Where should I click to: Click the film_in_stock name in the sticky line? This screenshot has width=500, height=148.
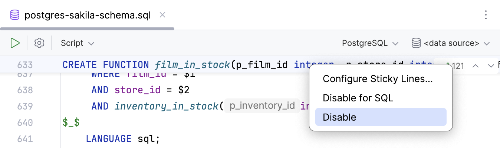(193, 65)
